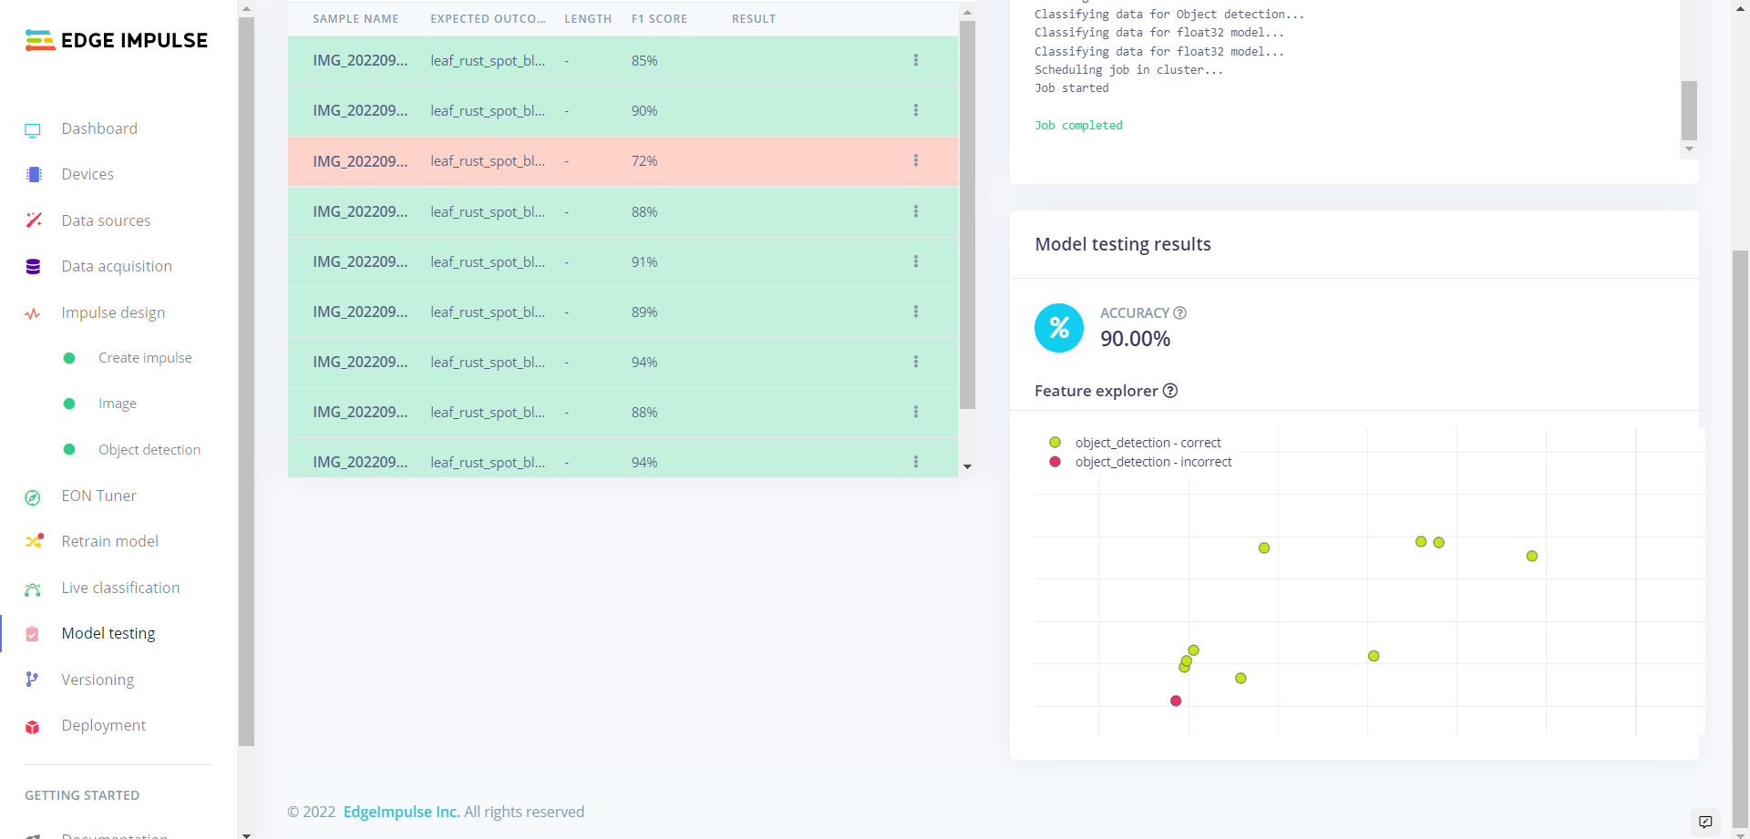Open the EdgeImpulse Inc. footer link
The width and height of the screenshot is (1750, 839).
pos(401,812)
